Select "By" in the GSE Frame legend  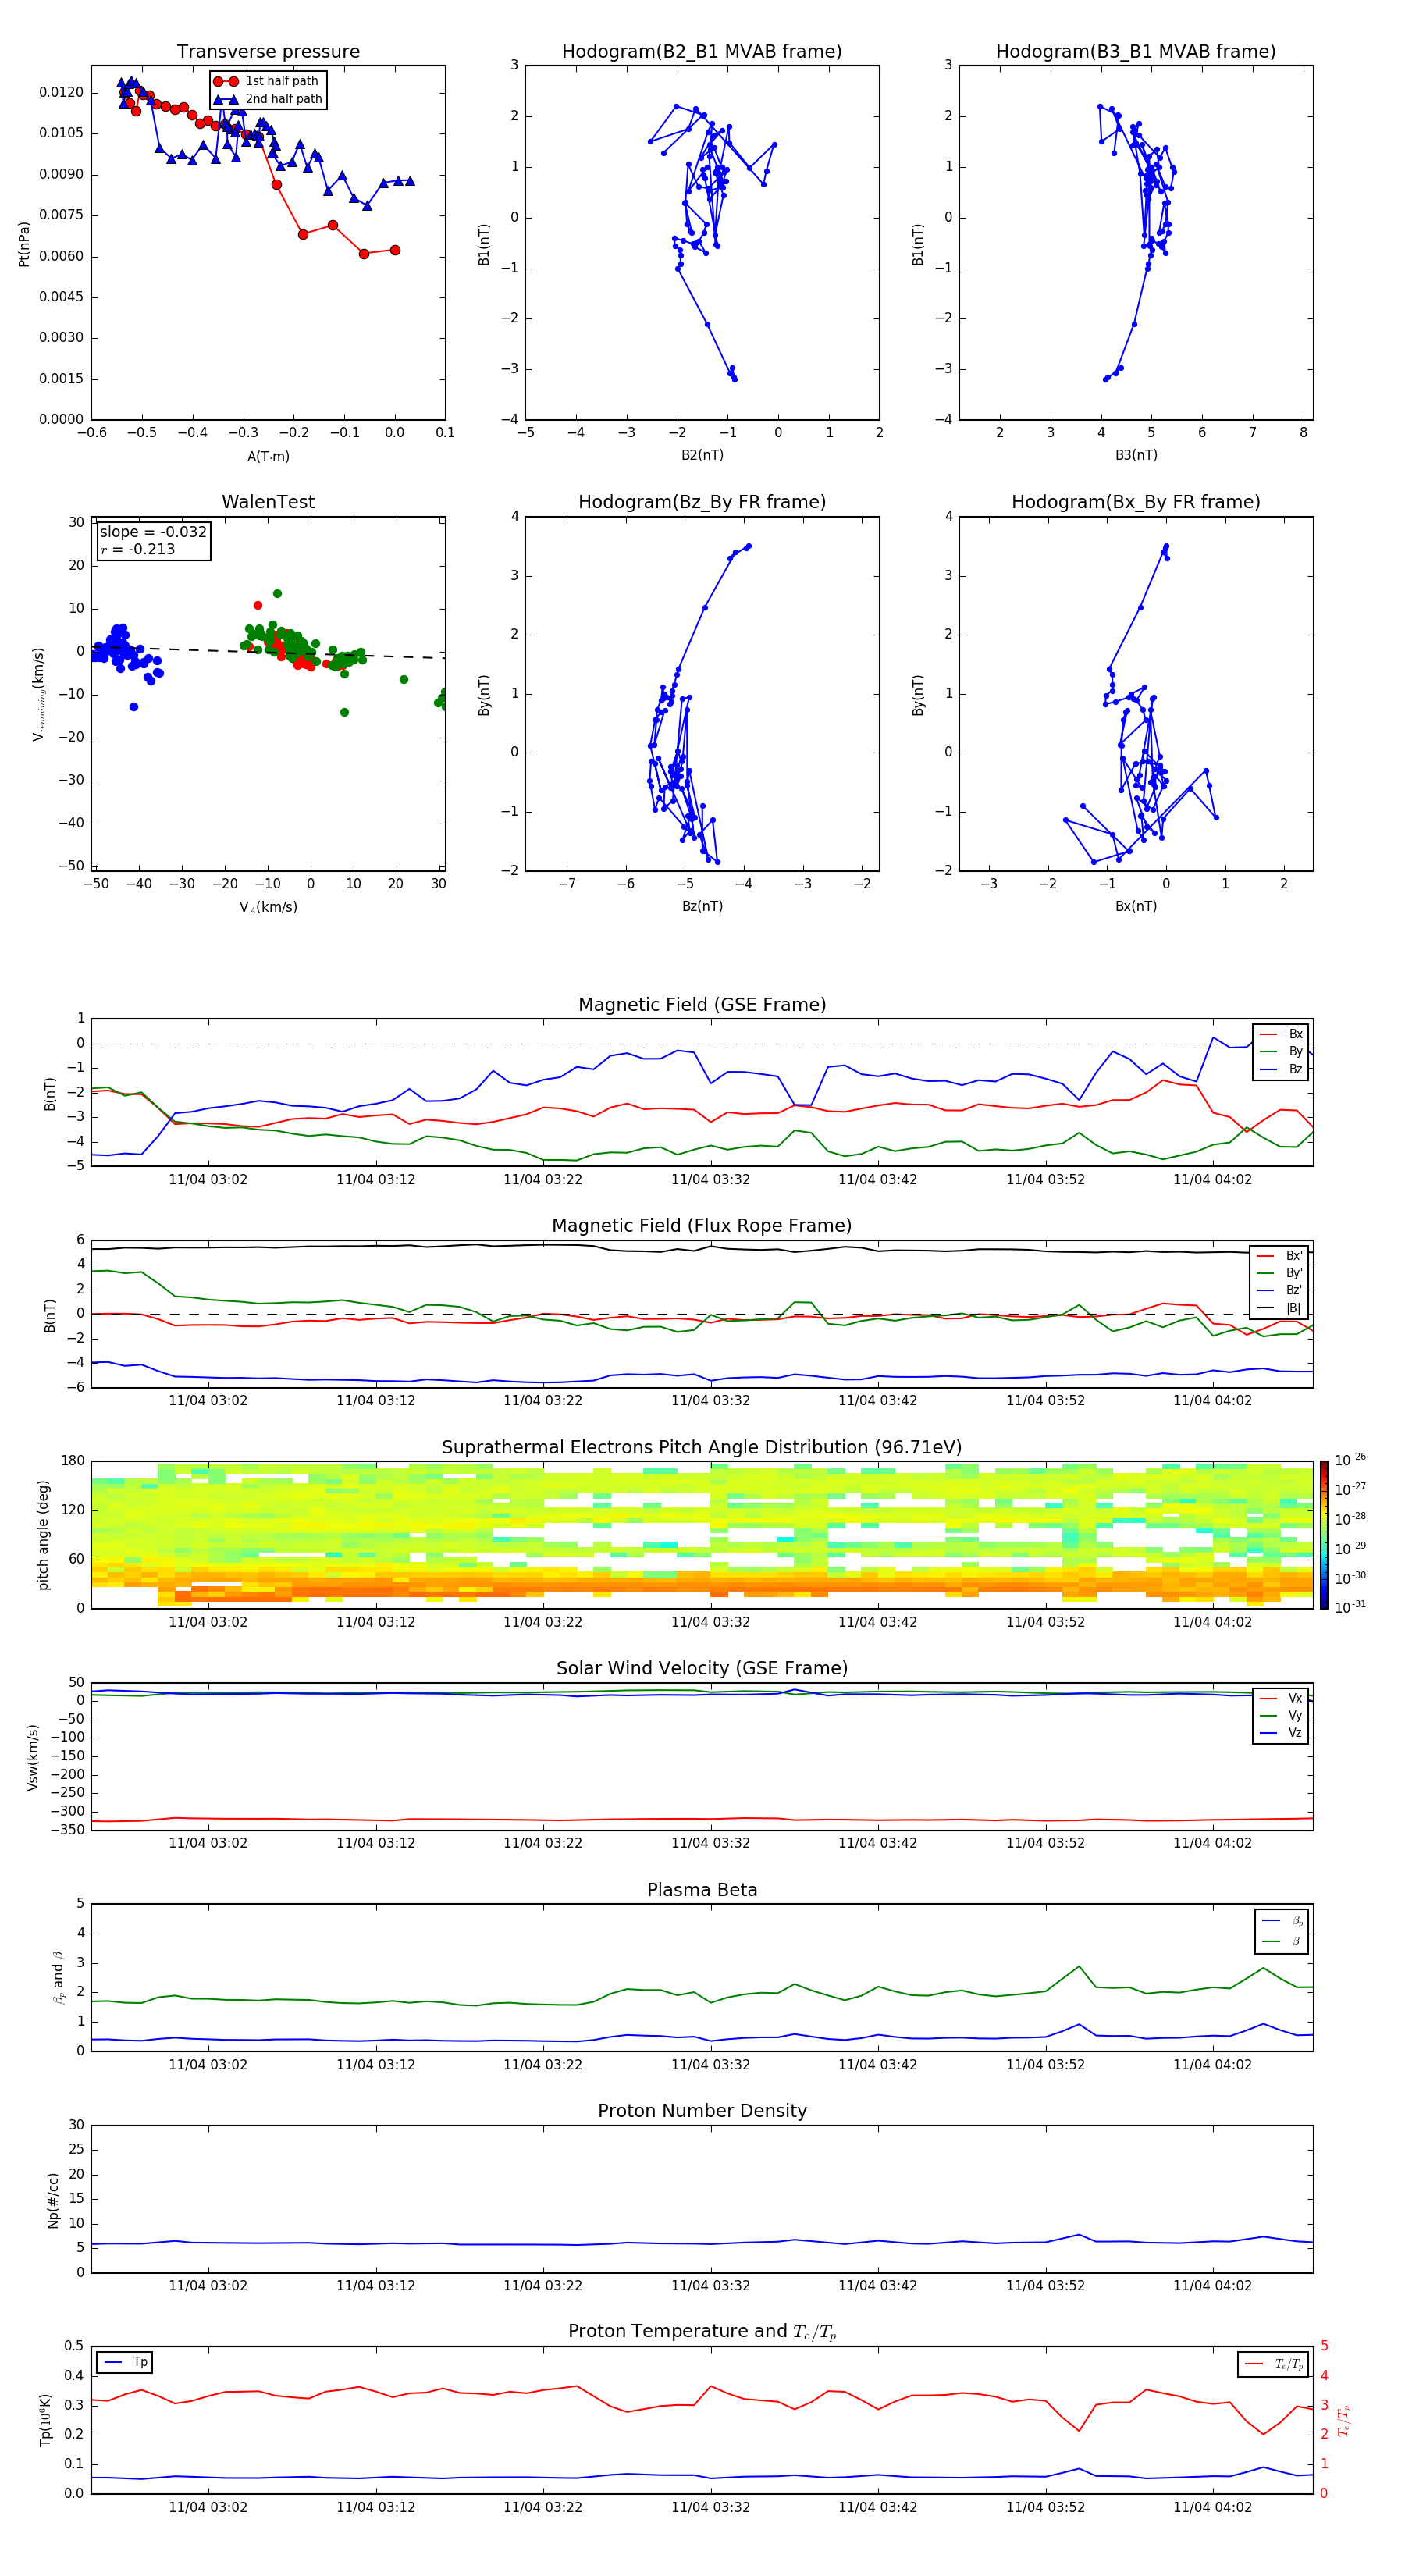pyautogui.click(x=1282, y=1052)
